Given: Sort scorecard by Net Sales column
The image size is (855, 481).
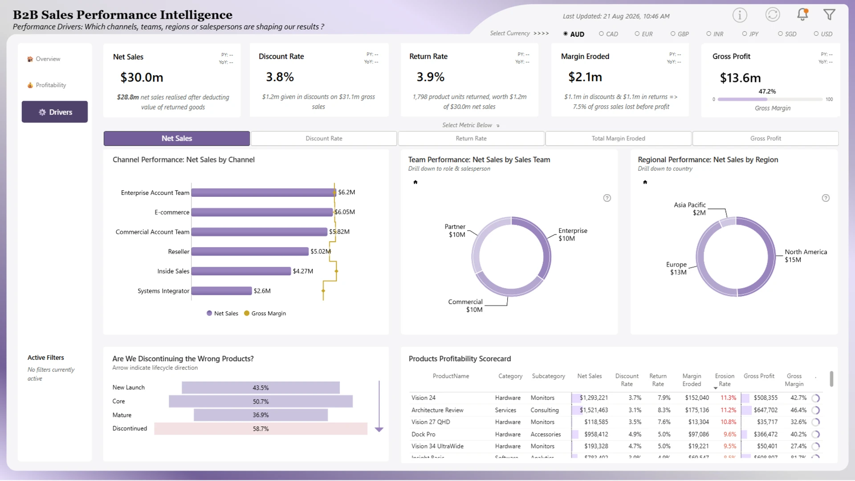Looking at the screenshot, I should pyautogui.click(x=590, y=376).
